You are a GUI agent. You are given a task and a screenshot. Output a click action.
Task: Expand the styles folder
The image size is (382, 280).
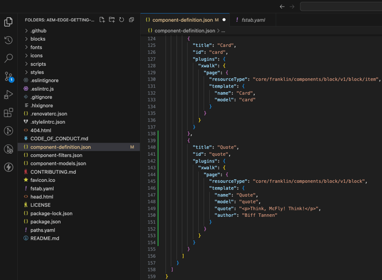[37, 72]
